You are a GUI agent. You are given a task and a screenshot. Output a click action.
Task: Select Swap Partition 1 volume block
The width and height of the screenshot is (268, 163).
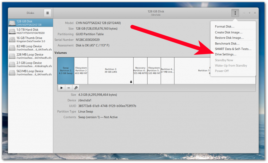click(x=66, y=71)
